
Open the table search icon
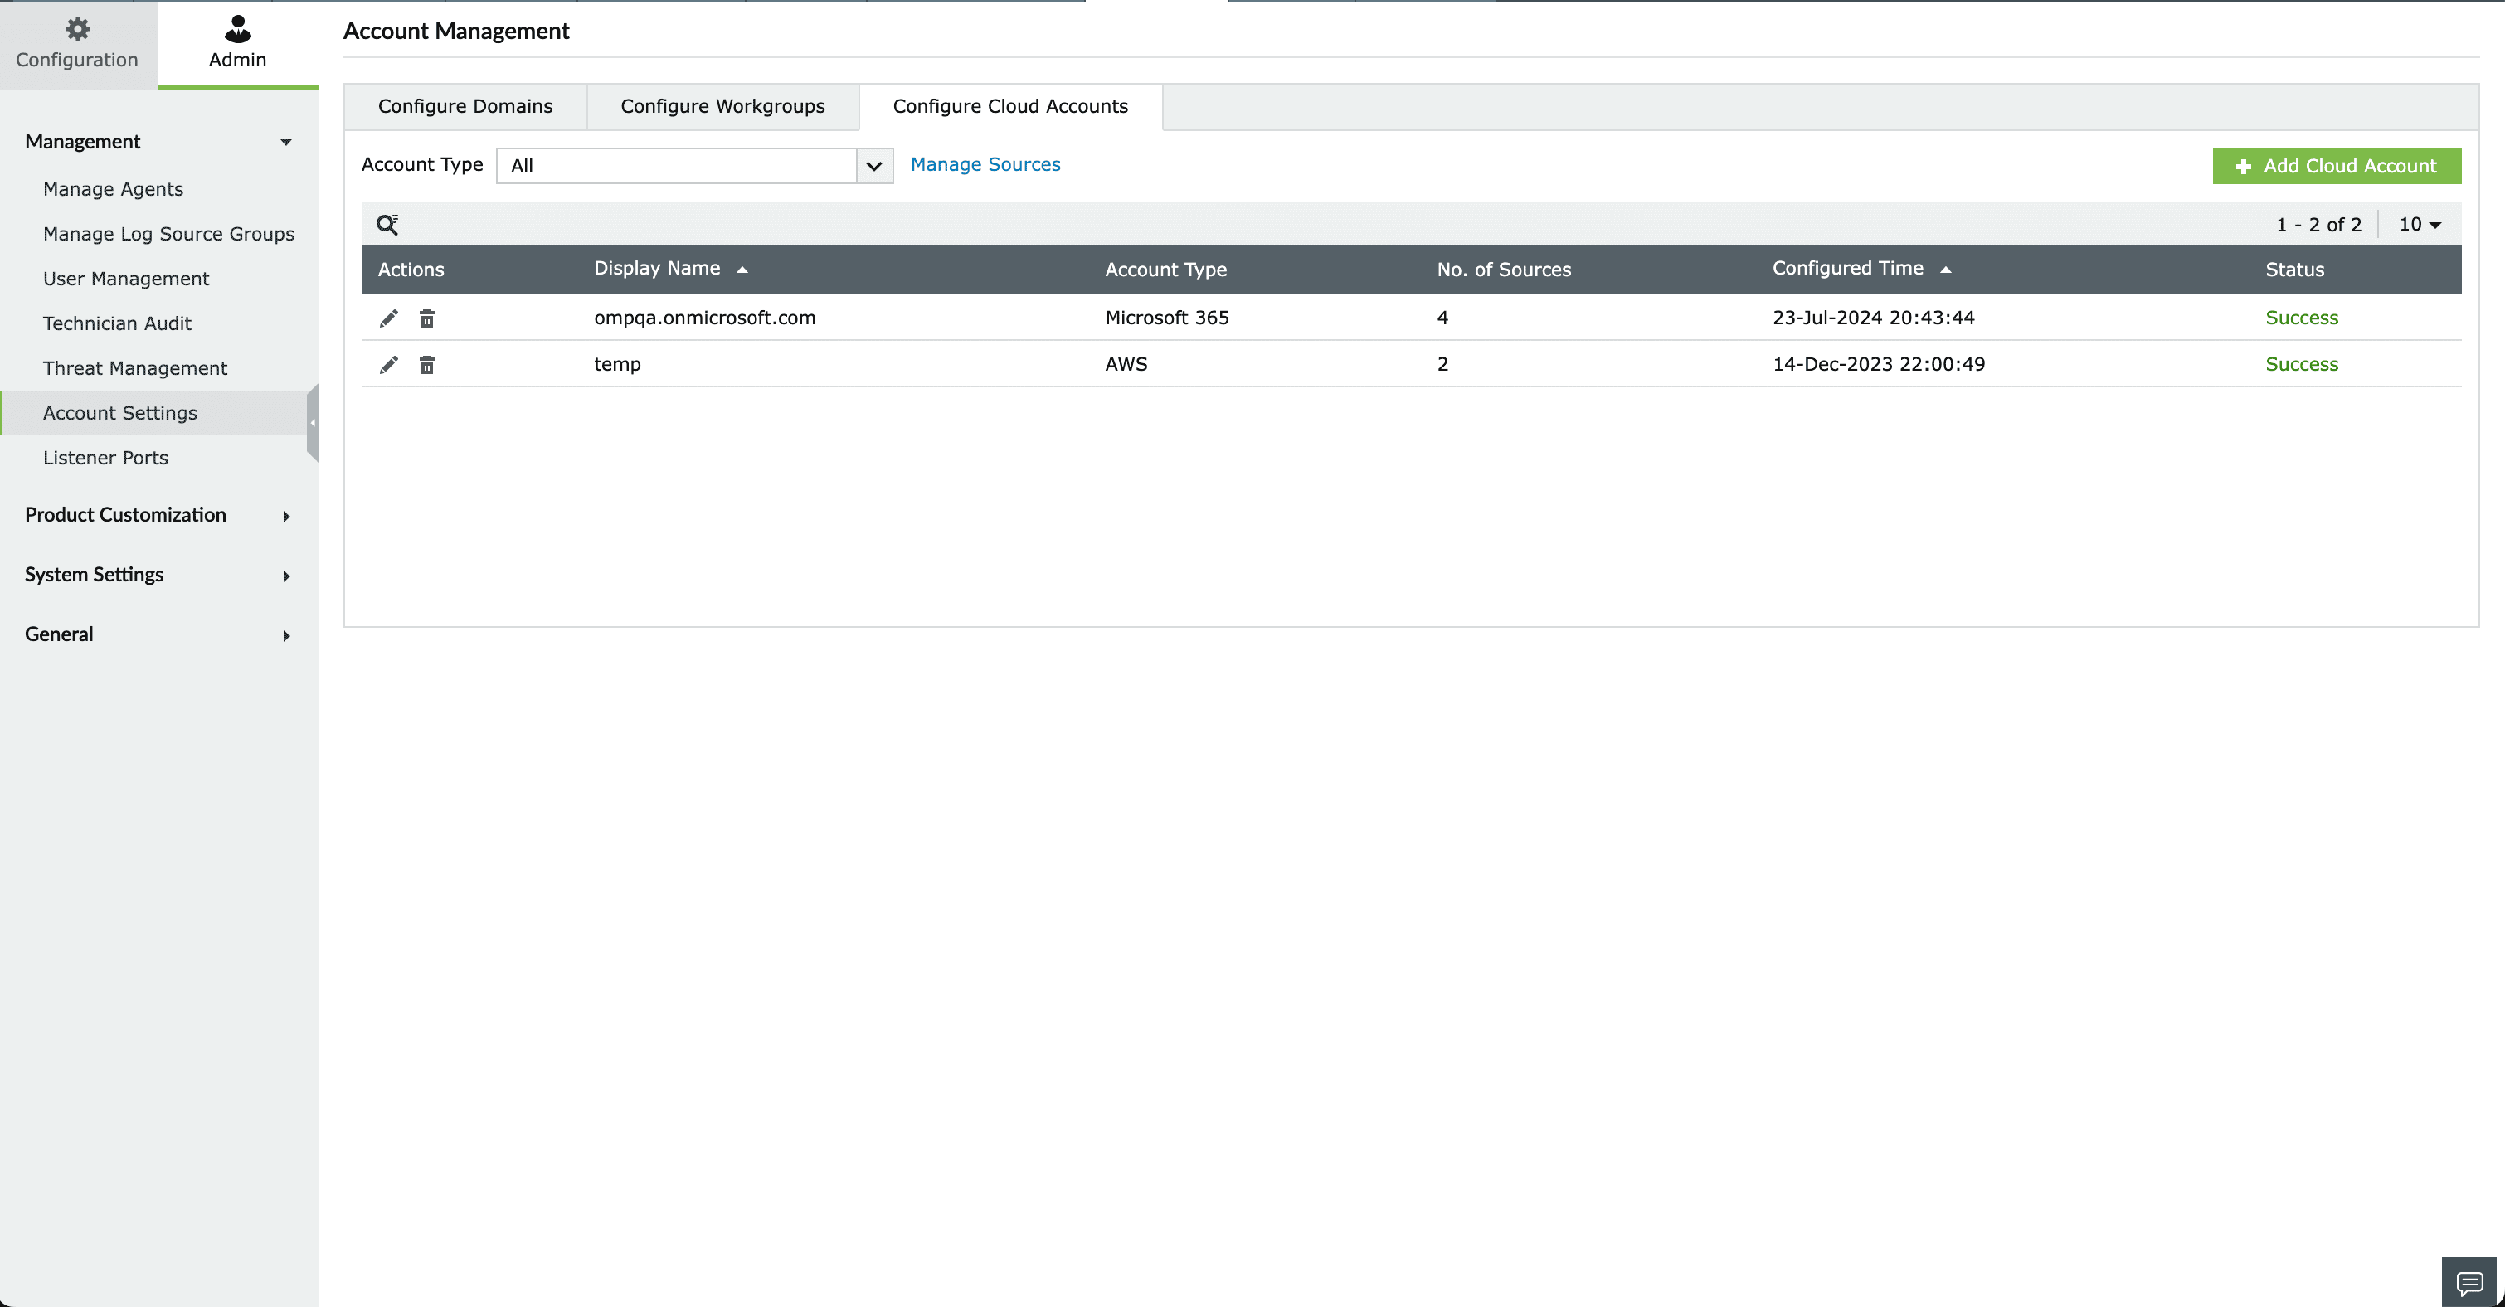[x=387, y=225]
